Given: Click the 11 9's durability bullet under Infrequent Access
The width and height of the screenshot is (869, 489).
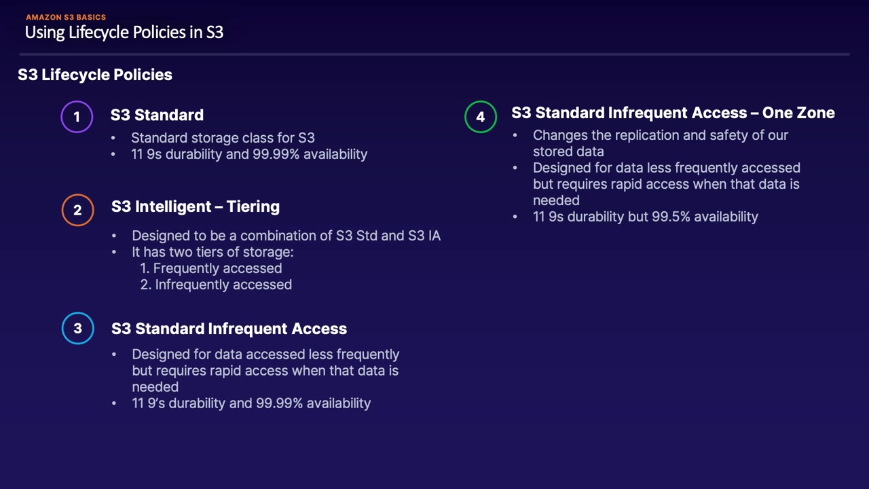Looking at the screenshot, I should (x=251, y=403).
